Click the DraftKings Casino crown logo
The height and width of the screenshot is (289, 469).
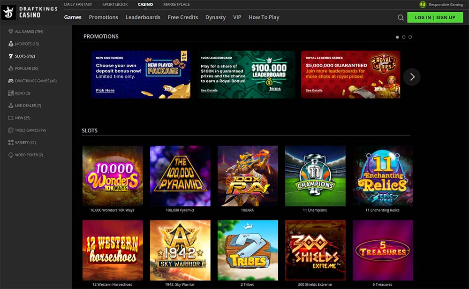(x=8, y=12)
